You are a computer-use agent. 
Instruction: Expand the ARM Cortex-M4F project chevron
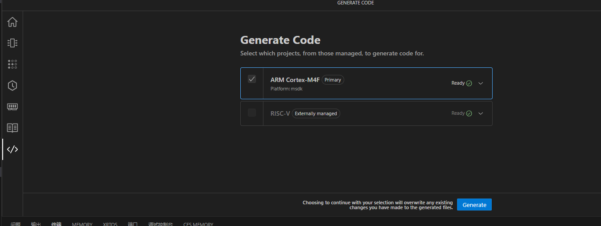click(x=481, y=83)
